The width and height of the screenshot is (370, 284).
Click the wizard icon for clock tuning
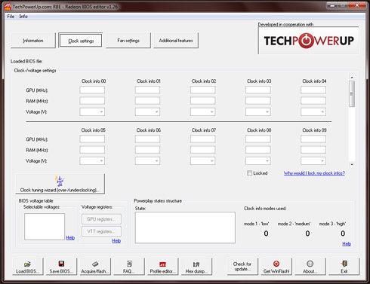pyautogui.click(x=60, y=181)
